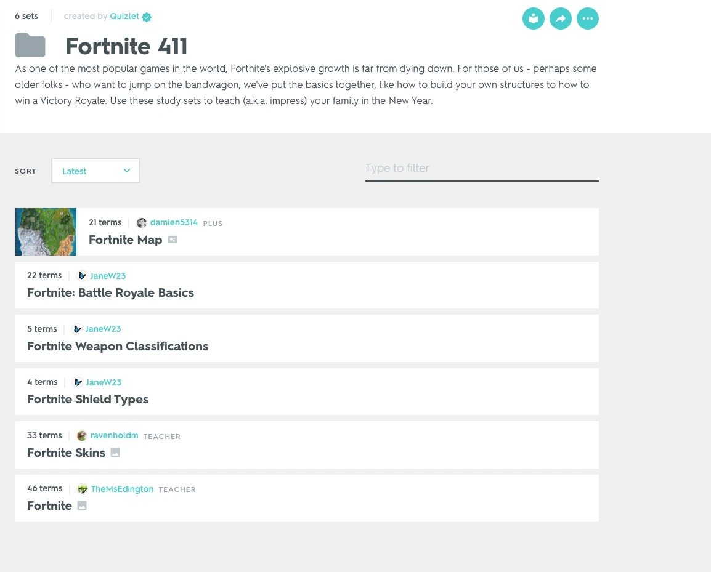Click the image badge next to Fortnite Skins

tap(115, 453)
